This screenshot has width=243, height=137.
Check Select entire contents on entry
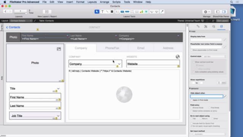click(x=191, y=111)
